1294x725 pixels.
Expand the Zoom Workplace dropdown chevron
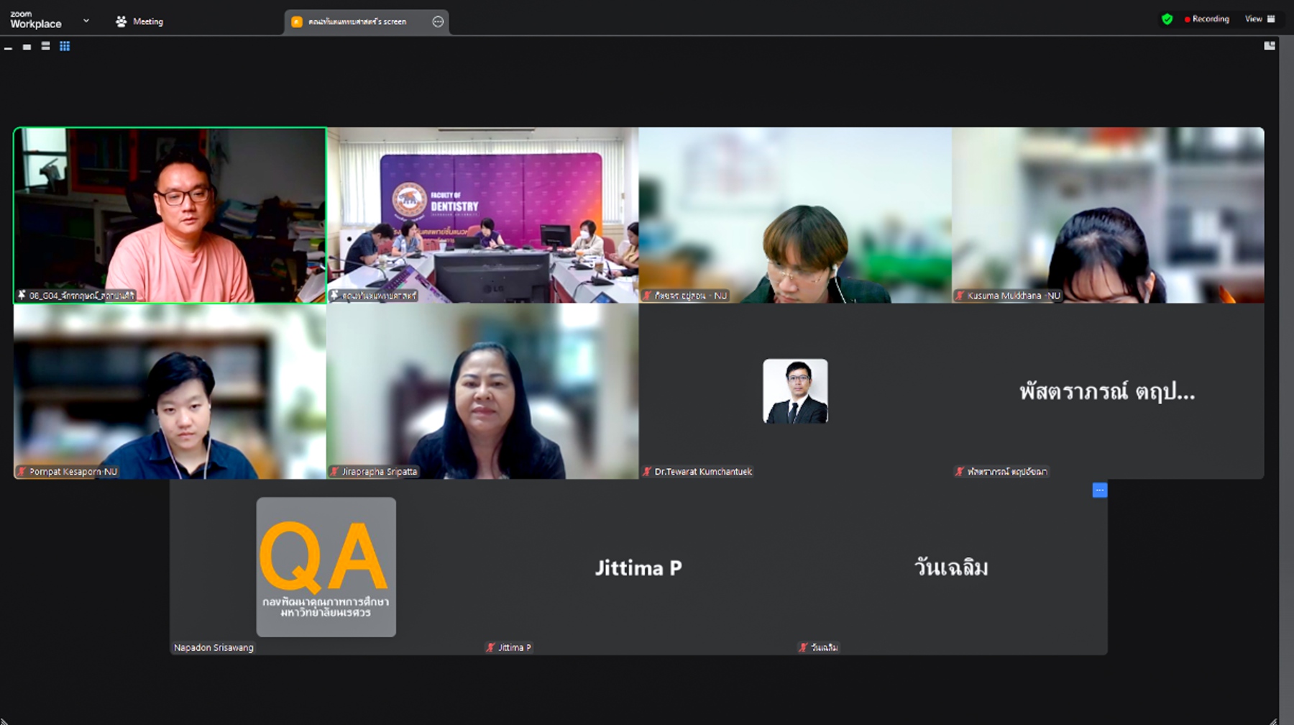click(x=86, y=21)
